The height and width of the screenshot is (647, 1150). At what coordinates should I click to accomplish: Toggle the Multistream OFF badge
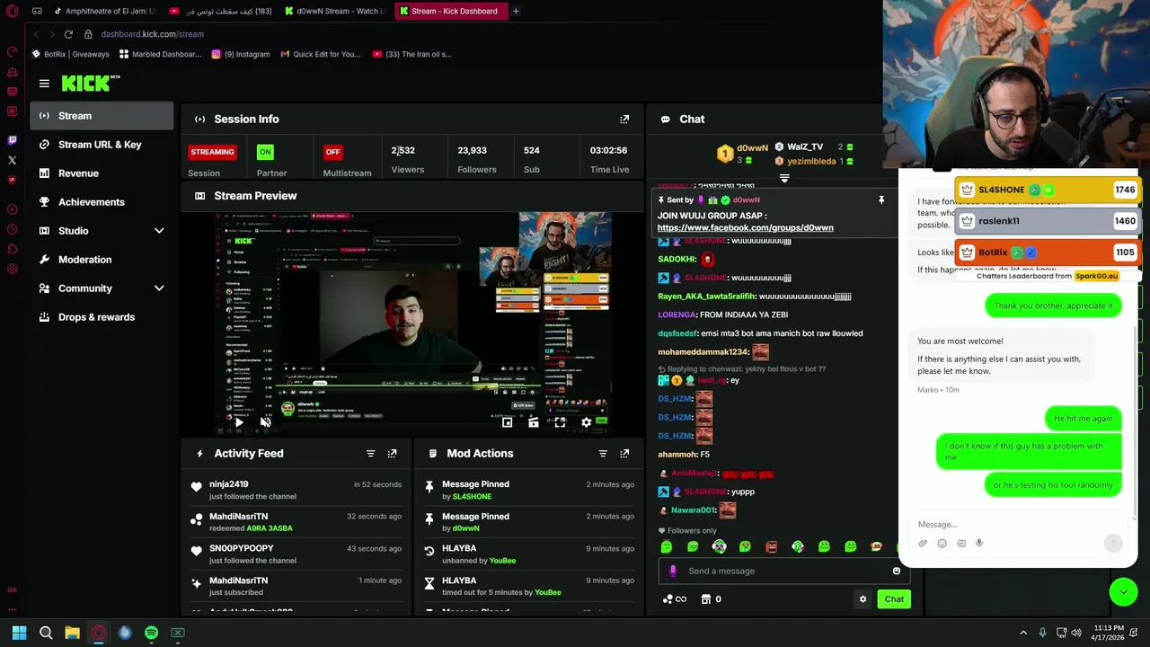click(x=332, y=152)
